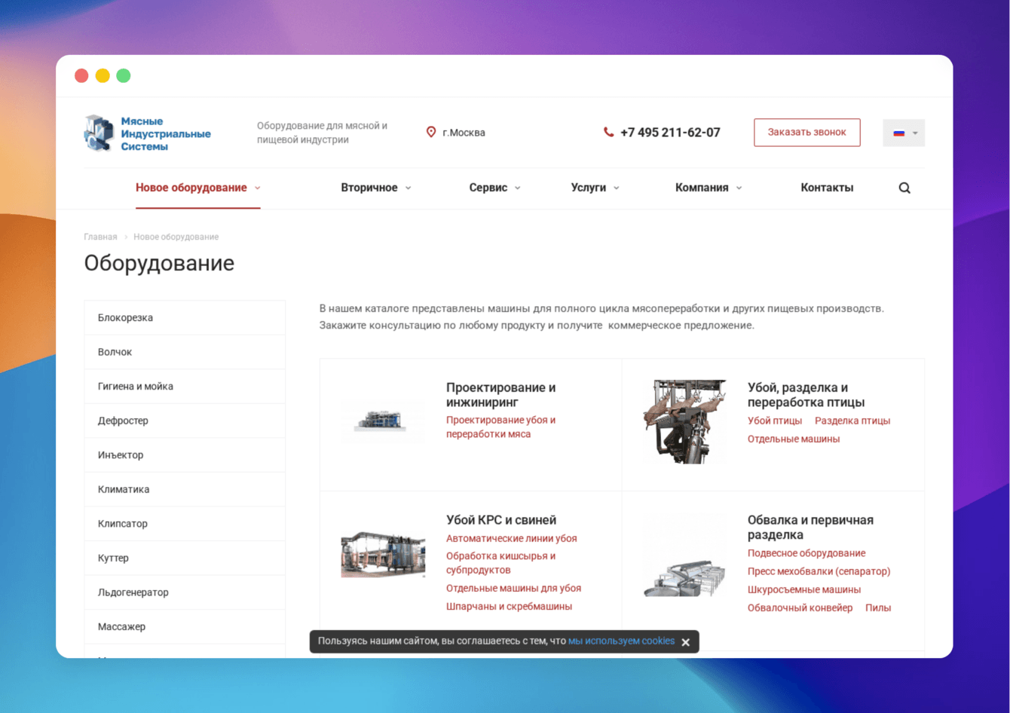Screen dimensions: 1010x713
Task: Call the +7 495 211-62-07 phone link
Action: point(670,132)
